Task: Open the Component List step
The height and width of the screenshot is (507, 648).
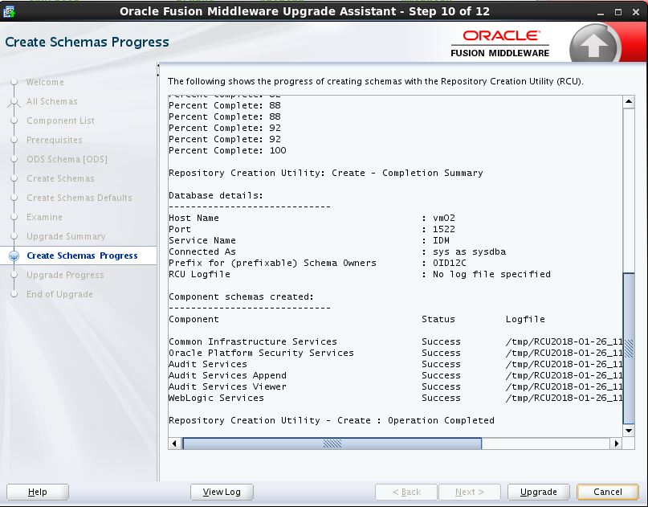Action: [x=60, y=121]
